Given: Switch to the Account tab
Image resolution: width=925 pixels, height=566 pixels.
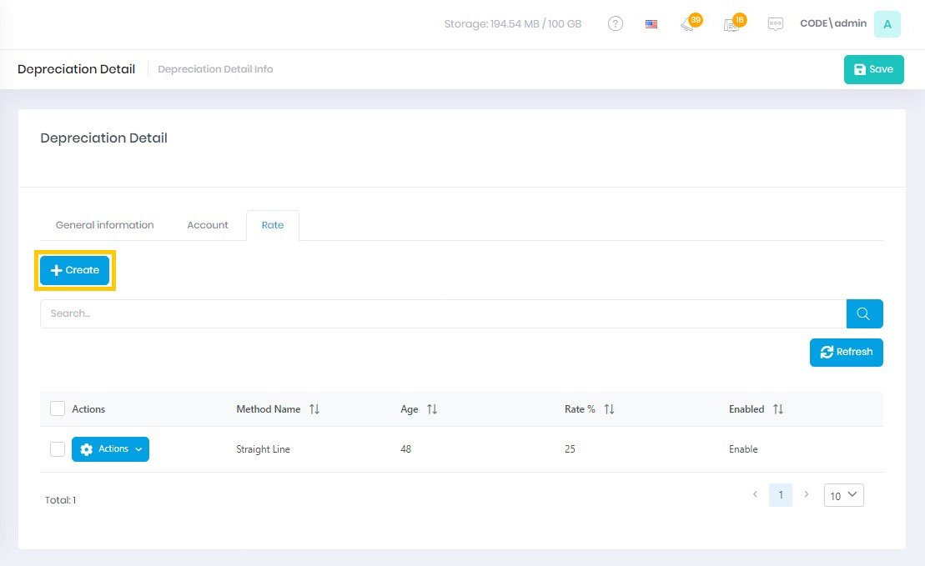Looking at the screenshot, I should 208,225.
